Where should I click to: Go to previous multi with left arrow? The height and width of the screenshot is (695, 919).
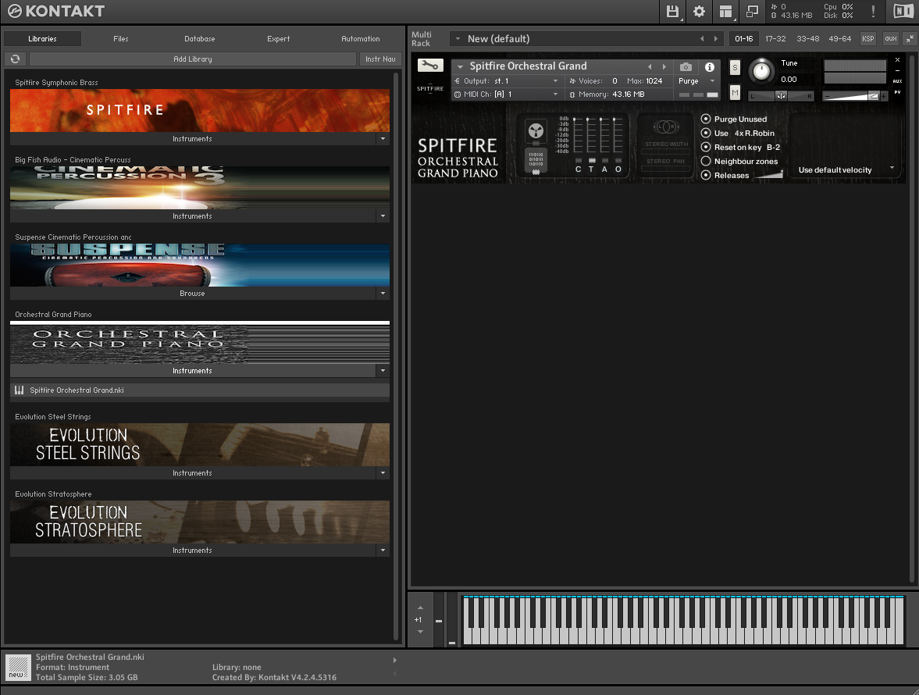(702, 39)
